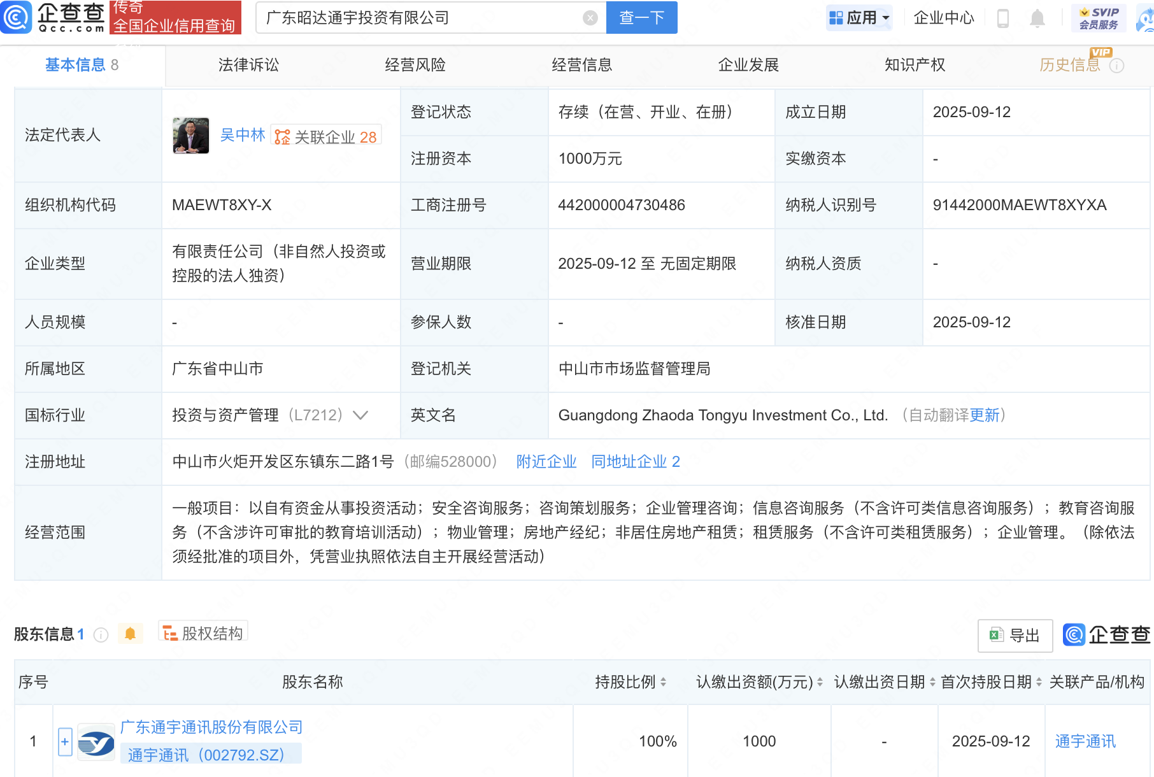The image size is (1154, 777).
Task: Open the 经营风险 tab
Action: click(x=415, y=65)
